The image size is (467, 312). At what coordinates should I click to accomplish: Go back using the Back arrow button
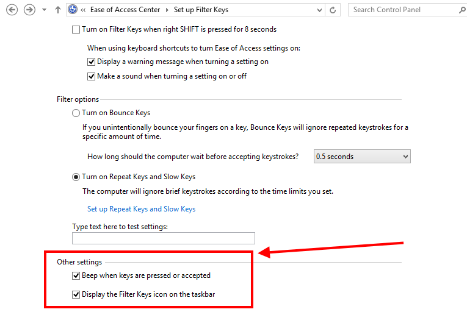click(x=12, y=10)
